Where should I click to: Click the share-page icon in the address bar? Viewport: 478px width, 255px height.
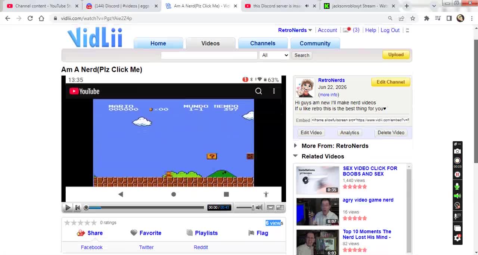pos(401,18)
